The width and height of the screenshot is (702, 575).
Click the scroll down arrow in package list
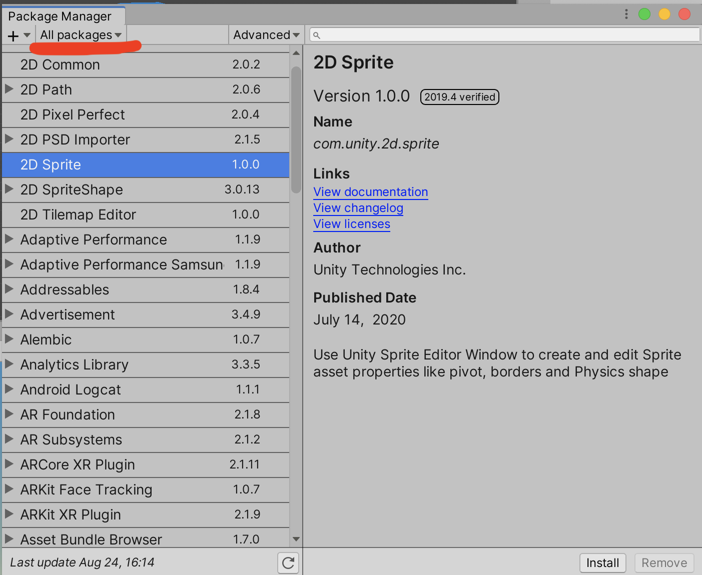[x=296, y=539]
